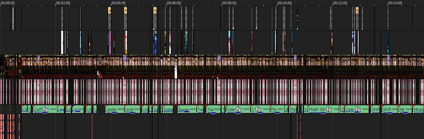Select the orange clip labeled R
Screen dimensions: 424x139
click(155, 11)
